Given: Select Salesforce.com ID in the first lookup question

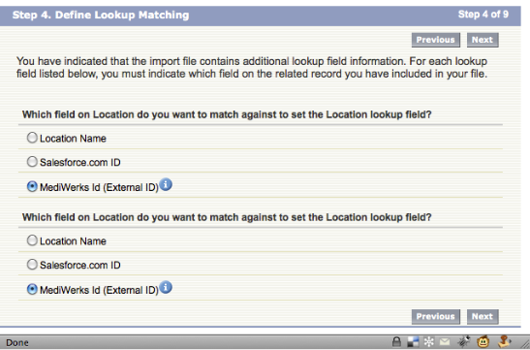Looking at the screenshot, I should coord(32,162).
